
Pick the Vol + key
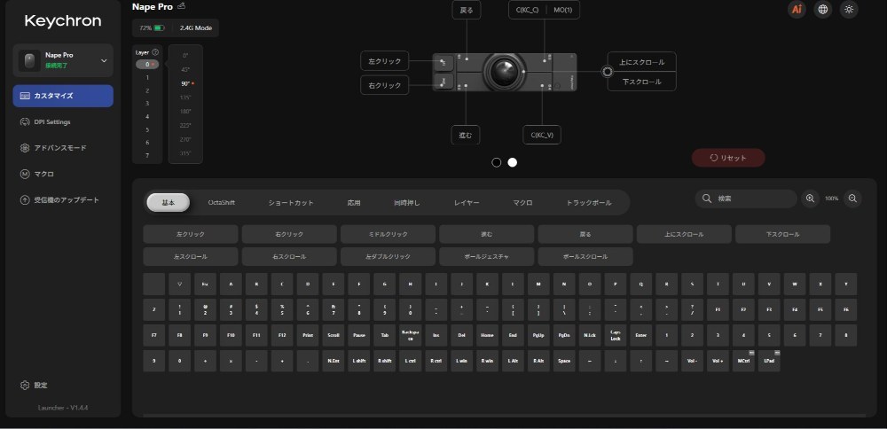(718, 361)
